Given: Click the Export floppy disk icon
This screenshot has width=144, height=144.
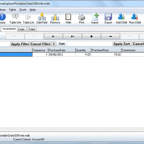Looking at the screenshot, I should pyautogui.click(x=108, y=17).
